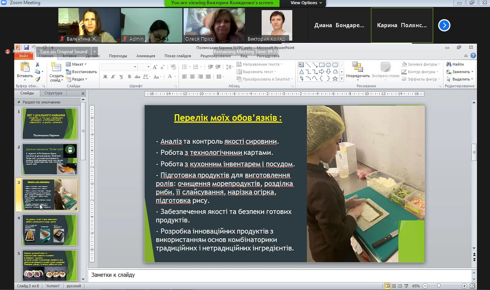The height and width of the screenshot is (290, 490).
Task: Expand Zoom's View Options menu
Action: coord(306,3)
